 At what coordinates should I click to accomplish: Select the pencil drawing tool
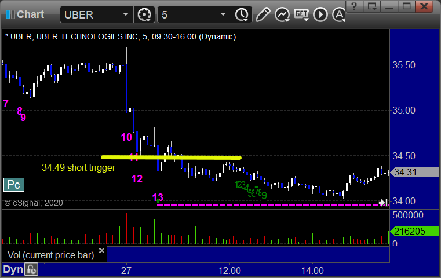coord(263,14)
